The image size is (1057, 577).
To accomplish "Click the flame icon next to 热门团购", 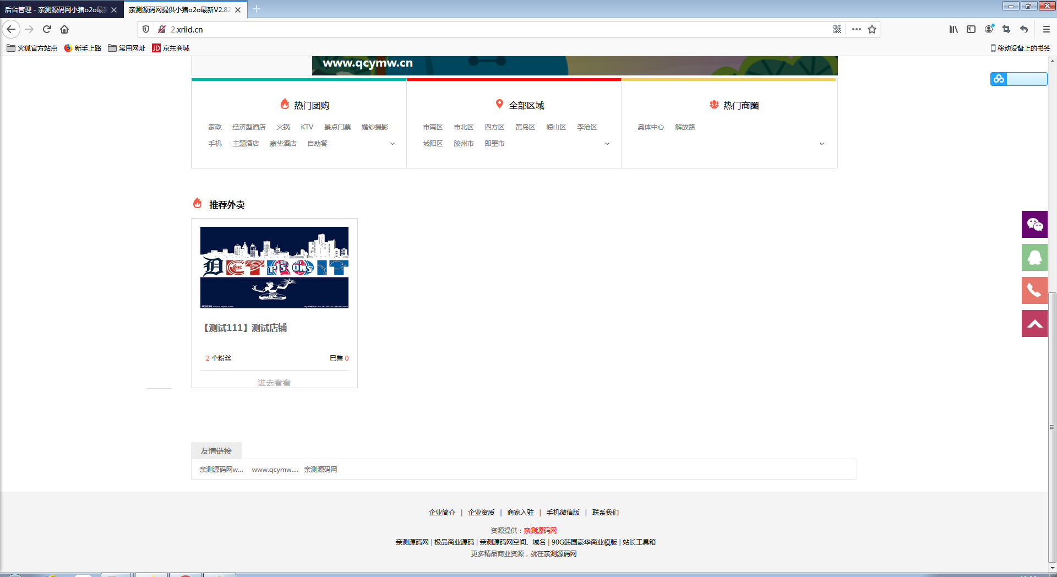I will pyautogui.click(x=285, y=104).
